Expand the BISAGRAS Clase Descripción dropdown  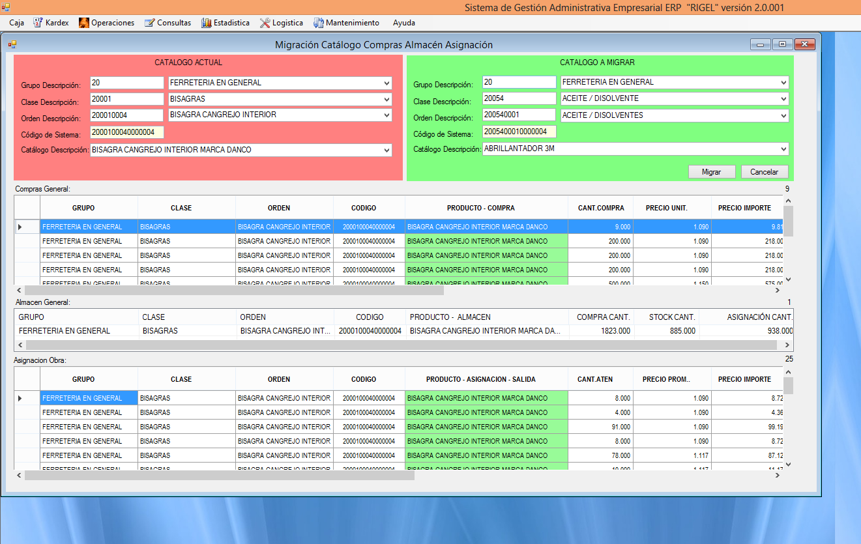click(x=387, y=99)
